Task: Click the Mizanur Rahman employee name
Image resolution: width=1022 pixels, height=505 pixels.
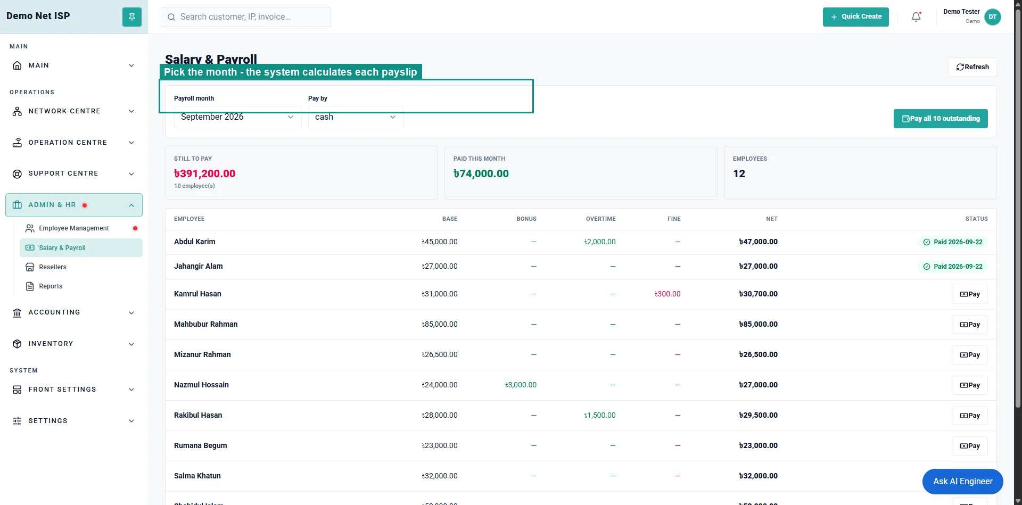Action: [202, 354]
